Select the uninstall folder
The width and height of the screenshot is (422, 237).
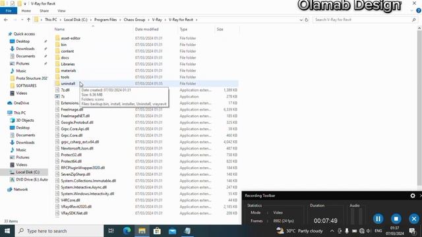68,84
